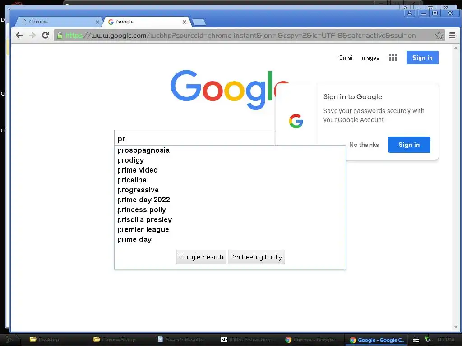
Task: Click the Google G logo in sign-in popup
Action: (296, 121)
